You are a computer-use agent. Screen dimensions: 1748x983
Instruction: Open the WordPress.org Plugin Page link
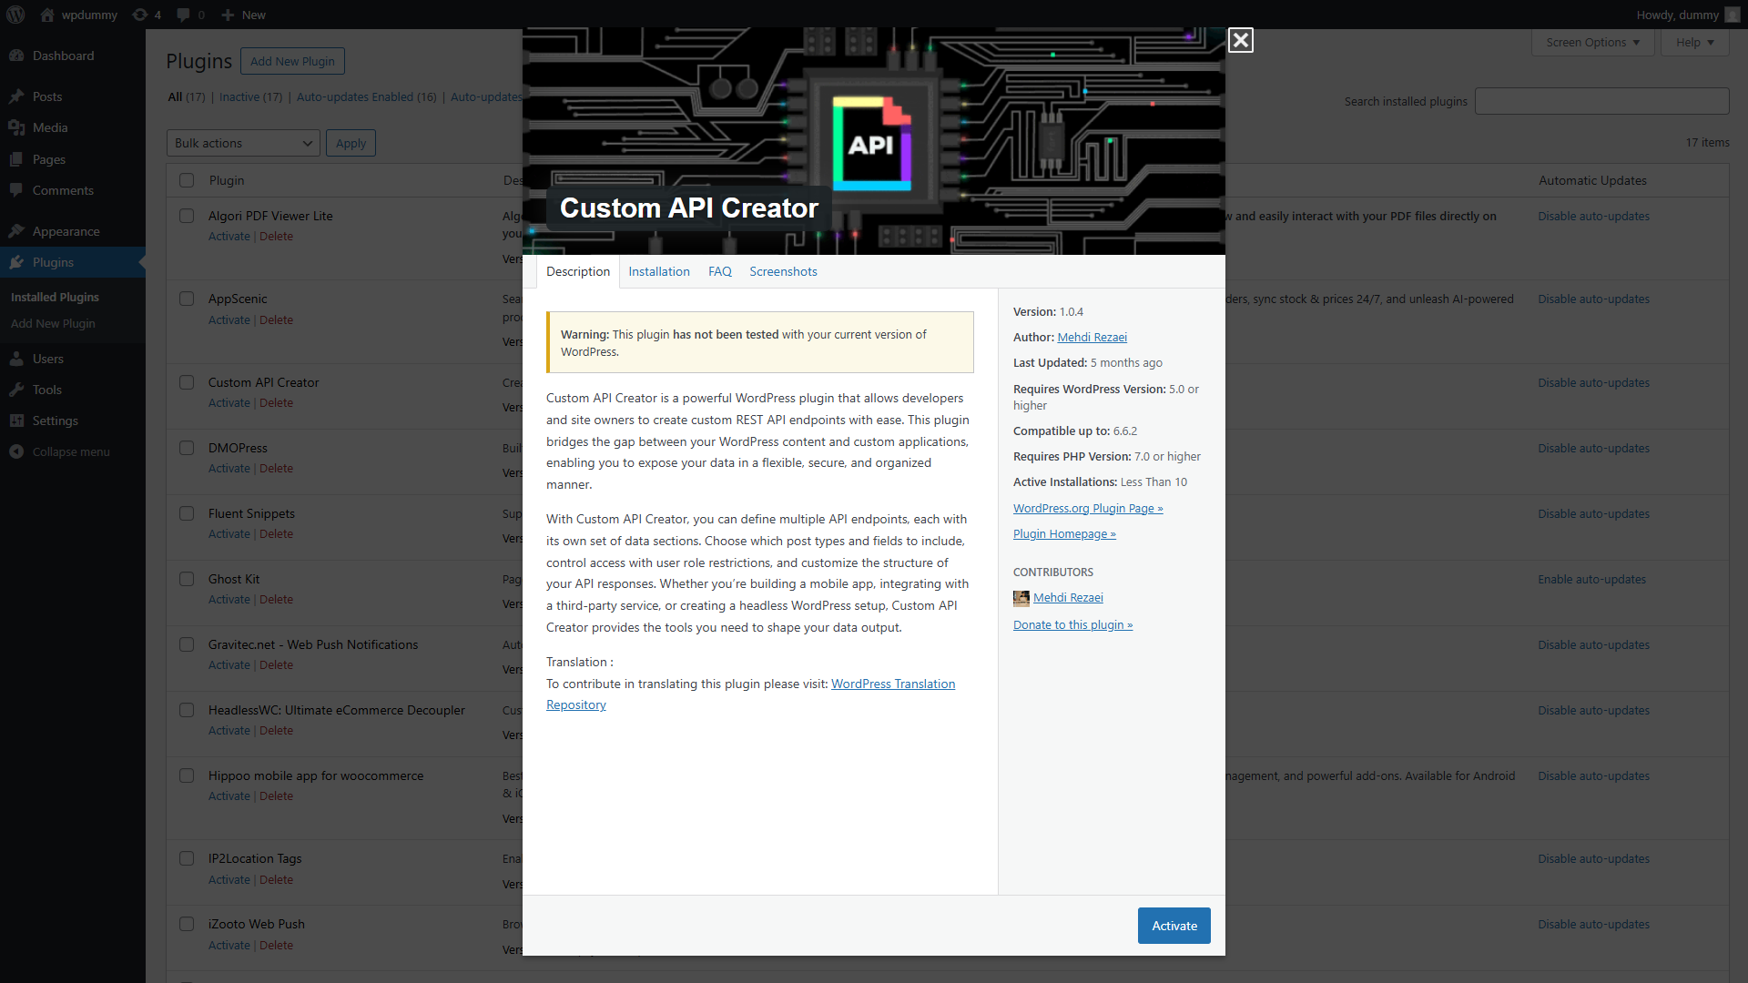[x=1088, y=508]
